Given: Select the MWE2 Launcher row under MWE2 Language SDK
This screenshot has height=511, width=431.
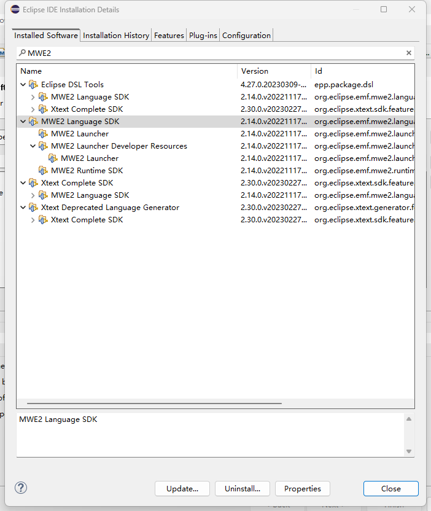Looking at the screenshot, I should click(x=215, y=134).
